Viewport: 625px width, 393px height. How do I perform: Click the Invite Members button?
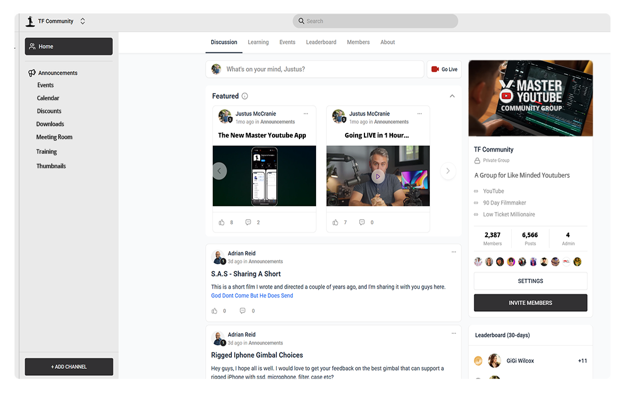[x=530, y=303]
